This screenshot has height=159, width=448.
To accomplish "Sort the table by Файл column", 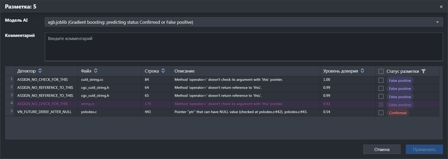I will [x=96, y=71].
